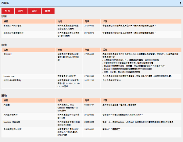Click the offer text in the Lobster Une row
The height and width of the screenshot is (142, 183).
(x=137, y=76)
